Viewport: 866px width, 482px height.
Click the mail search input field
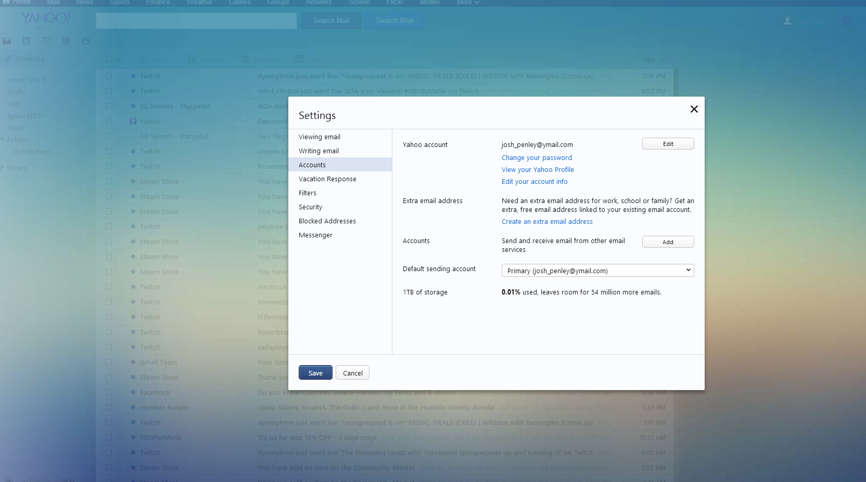coord(196,21)
